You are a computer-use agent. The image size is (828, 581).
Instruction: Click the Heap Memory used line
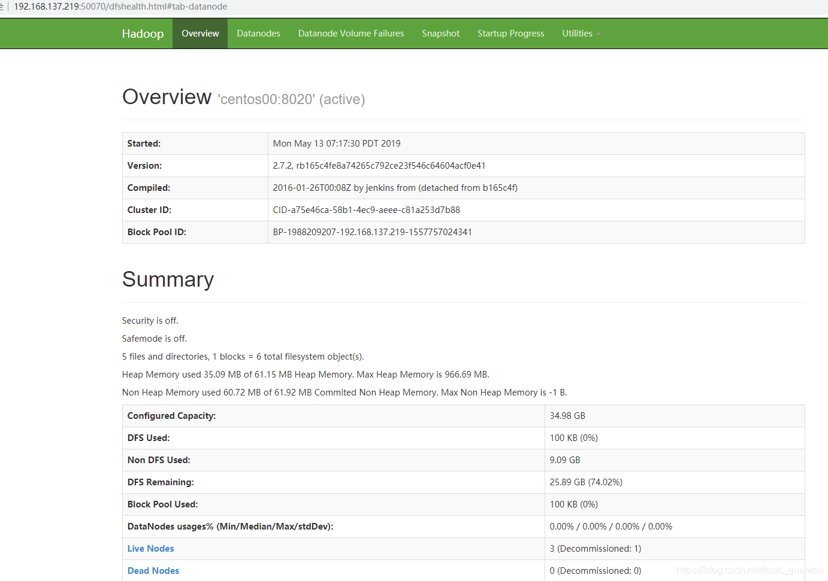[x=306, y=375]
